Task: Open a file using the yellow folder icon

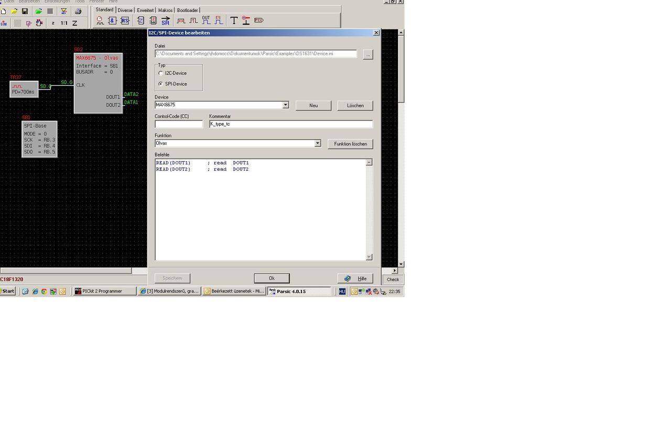Action: pyautogui.click(x=14, y=11)
